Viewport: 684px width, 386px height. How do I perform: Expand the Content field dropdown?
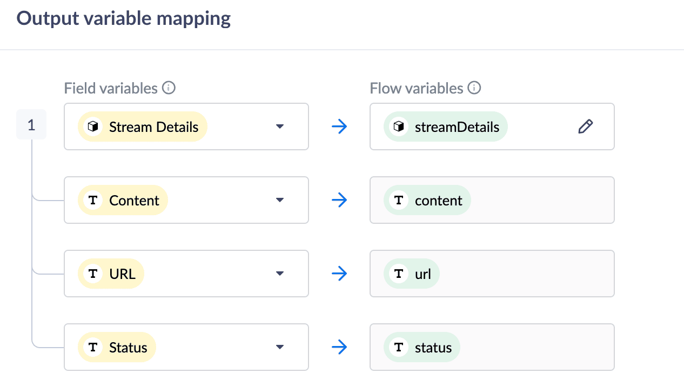[279, 200]
